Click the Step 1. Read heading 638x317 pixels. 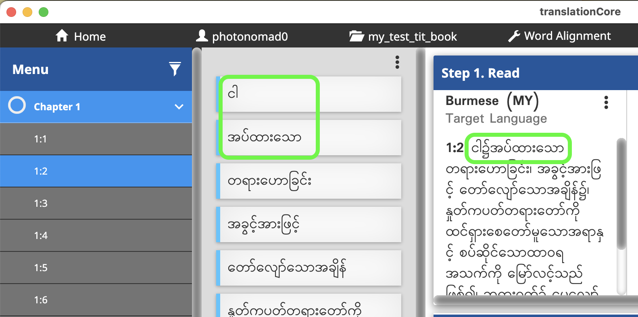pos(480,73)
